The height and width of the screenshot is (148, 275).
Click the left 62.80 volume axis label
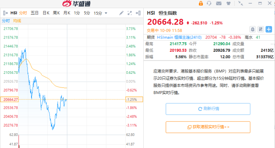(14, 135)
